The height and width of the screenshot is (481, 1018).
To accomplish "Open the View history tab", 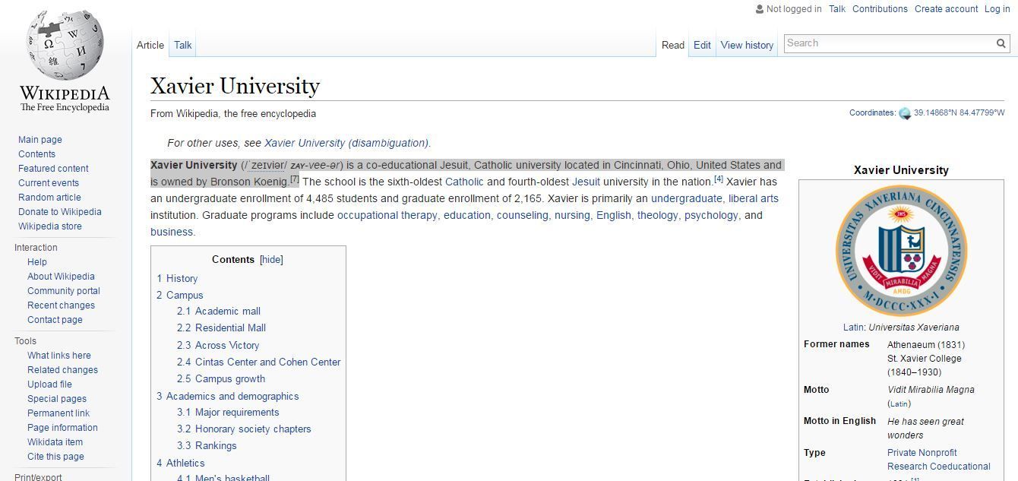I will 747,45.
